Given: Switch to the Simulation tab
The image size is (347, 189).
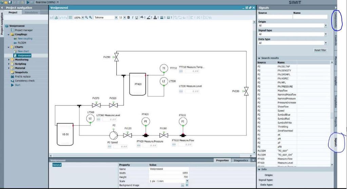Looking at the screenshot, I should [31, 13].
